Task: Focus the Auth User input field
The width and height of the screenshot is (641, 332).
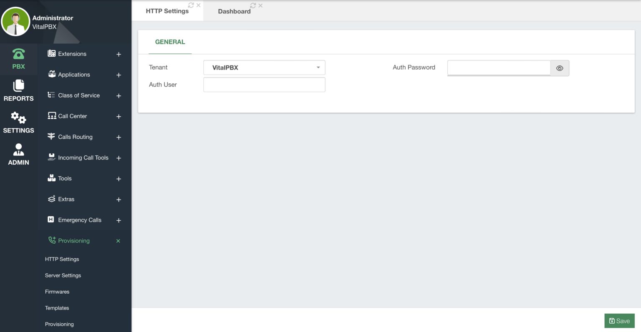Action: (264, 85)
